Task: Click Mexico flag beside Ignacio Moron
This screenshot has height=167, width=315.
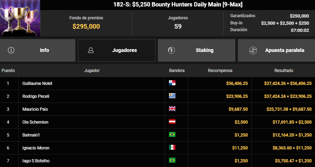Action: coord(172,147)
